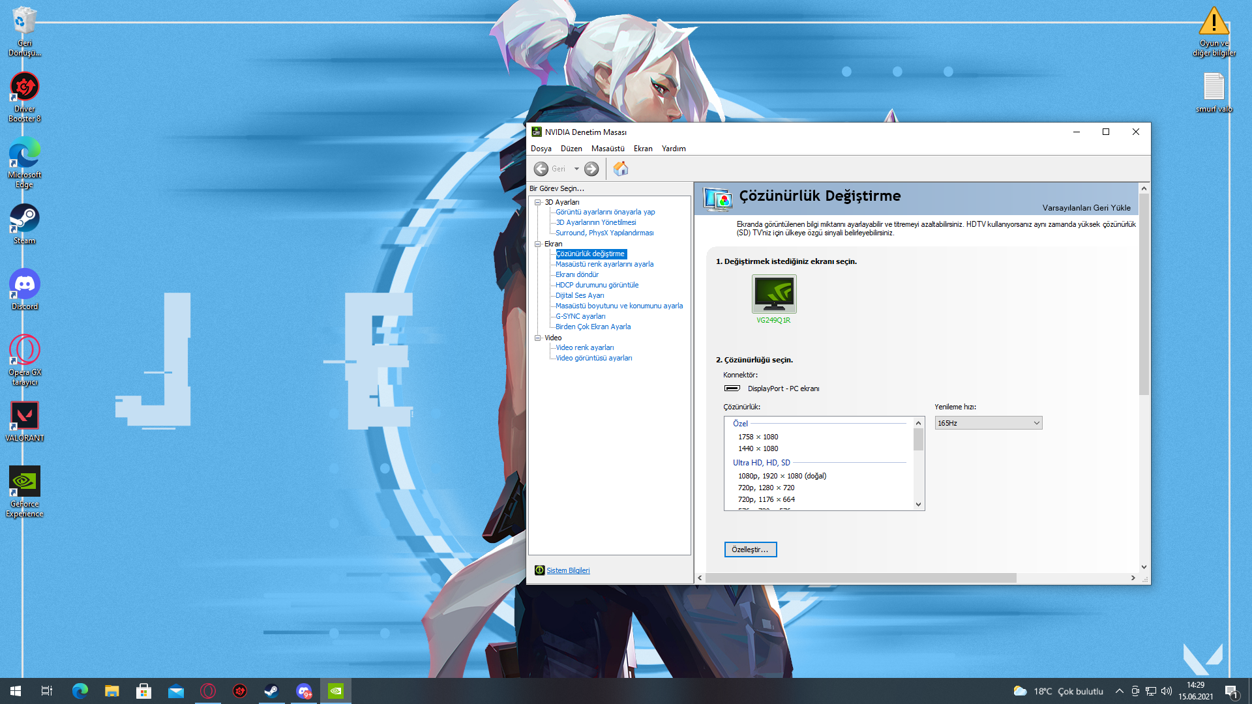Open the Driver Booster 8 desktop icon
Image resolution: width=1252 pixels, height=704 pixels.
pos(25,87)
